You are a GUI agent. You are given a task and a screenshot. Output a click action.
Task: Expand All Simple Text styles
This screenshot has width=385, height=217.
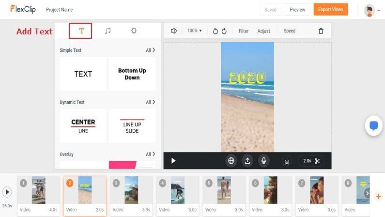151,50
